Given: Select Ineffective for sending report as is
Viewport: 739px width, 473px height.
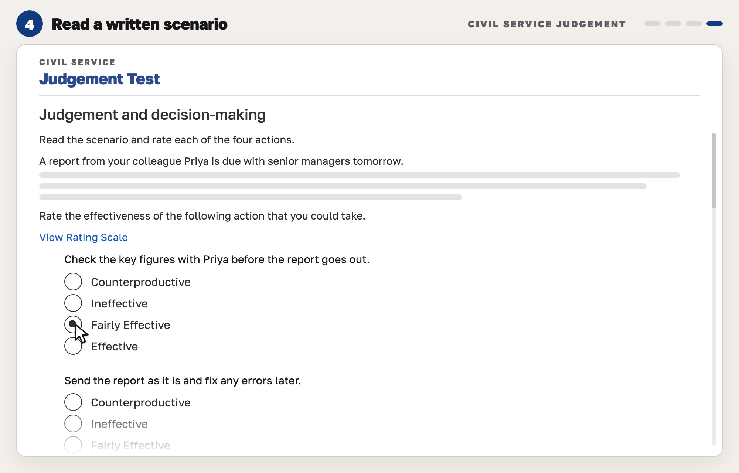Looking at the screenshot, I should pos(73,424).
